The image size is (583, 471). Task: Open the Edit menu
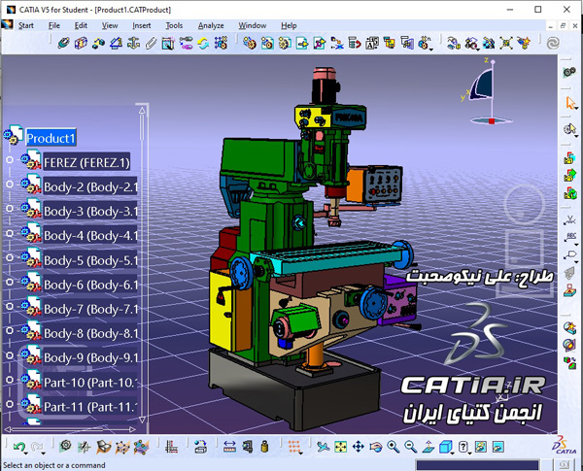[81, 25]
